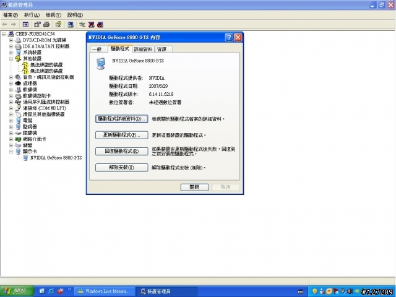Click the yellow shield tray icon
The height and width of the screenshot is (297, 396).
point(315,291)
